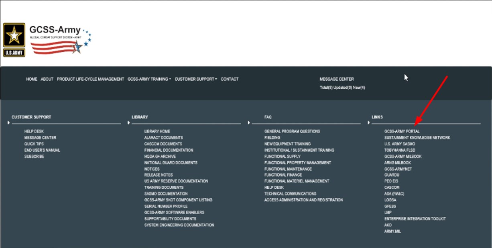Open the Release Notes link
The image size is (492, 248).
point(159,175)
